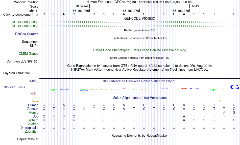Select the X_tropicalis species label
240x145 pixels.
[30, 128]
